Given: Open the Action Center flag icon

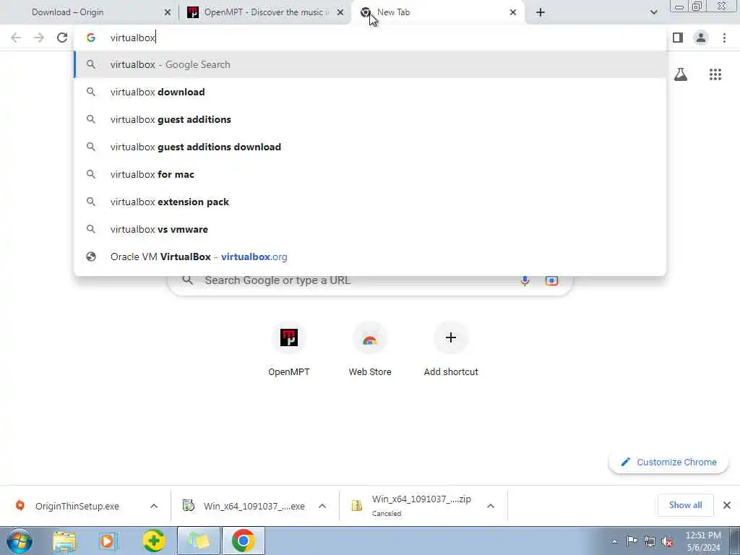Looking at the screenshot, I should click(x=632, y=541).
